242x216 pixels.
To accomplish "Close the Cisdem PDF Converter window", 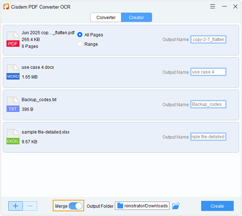I will (235, 6).
